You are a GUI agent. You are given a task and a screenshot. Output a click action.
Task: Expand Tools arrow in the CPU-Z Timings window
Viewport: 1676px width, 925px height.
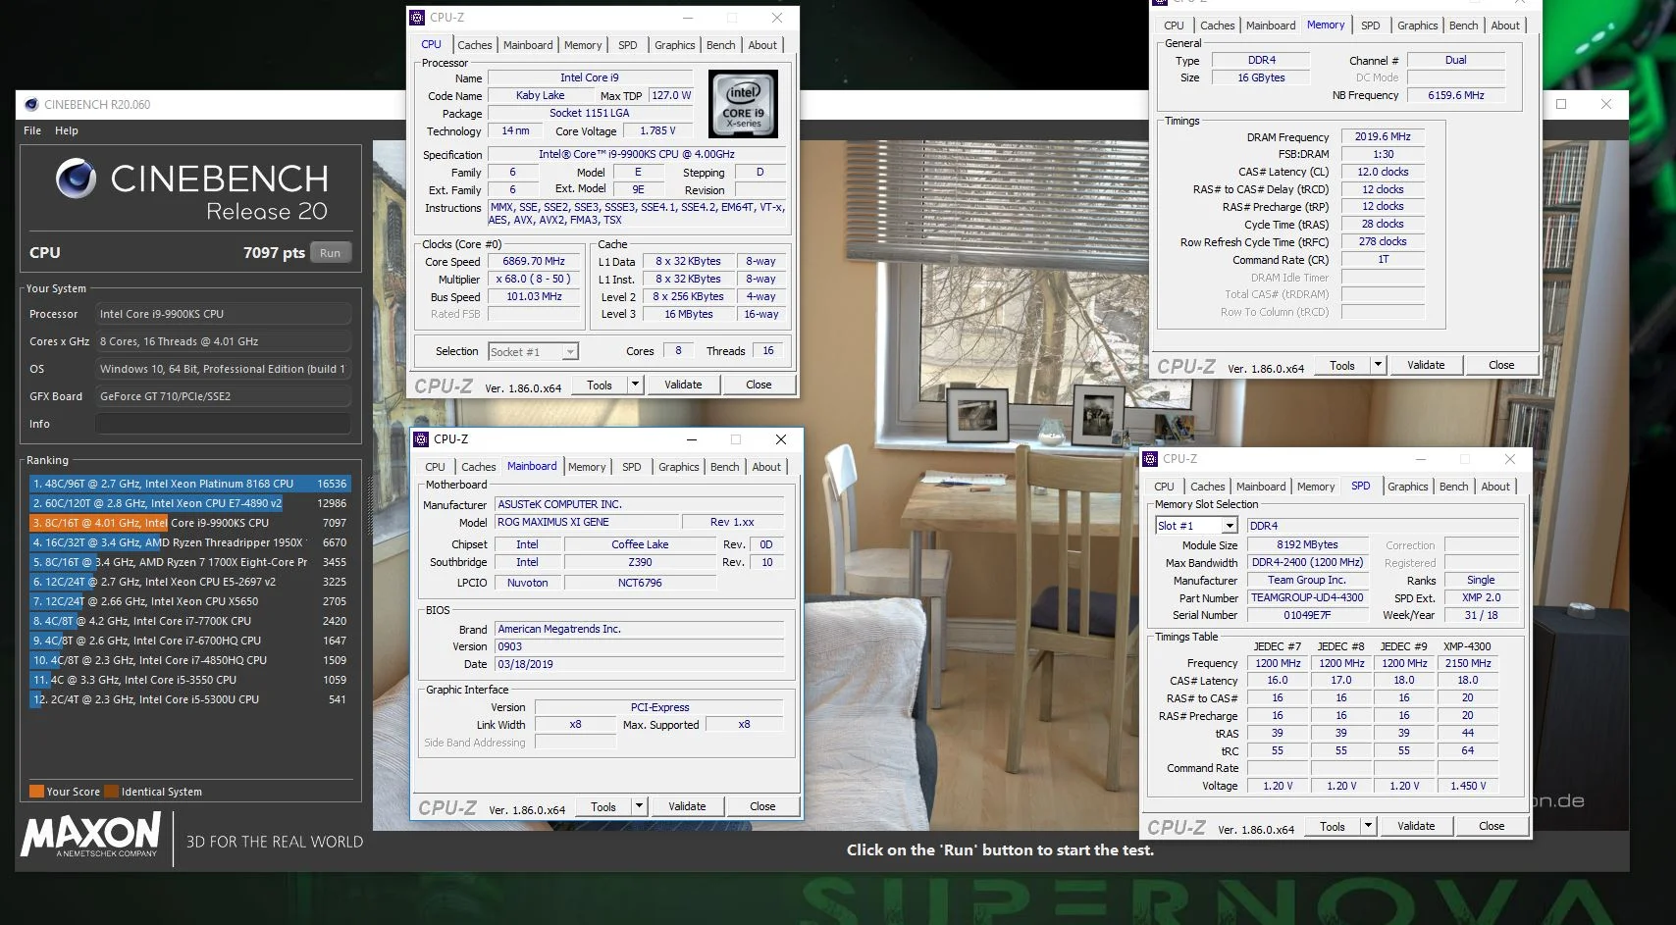point(1378,366)
